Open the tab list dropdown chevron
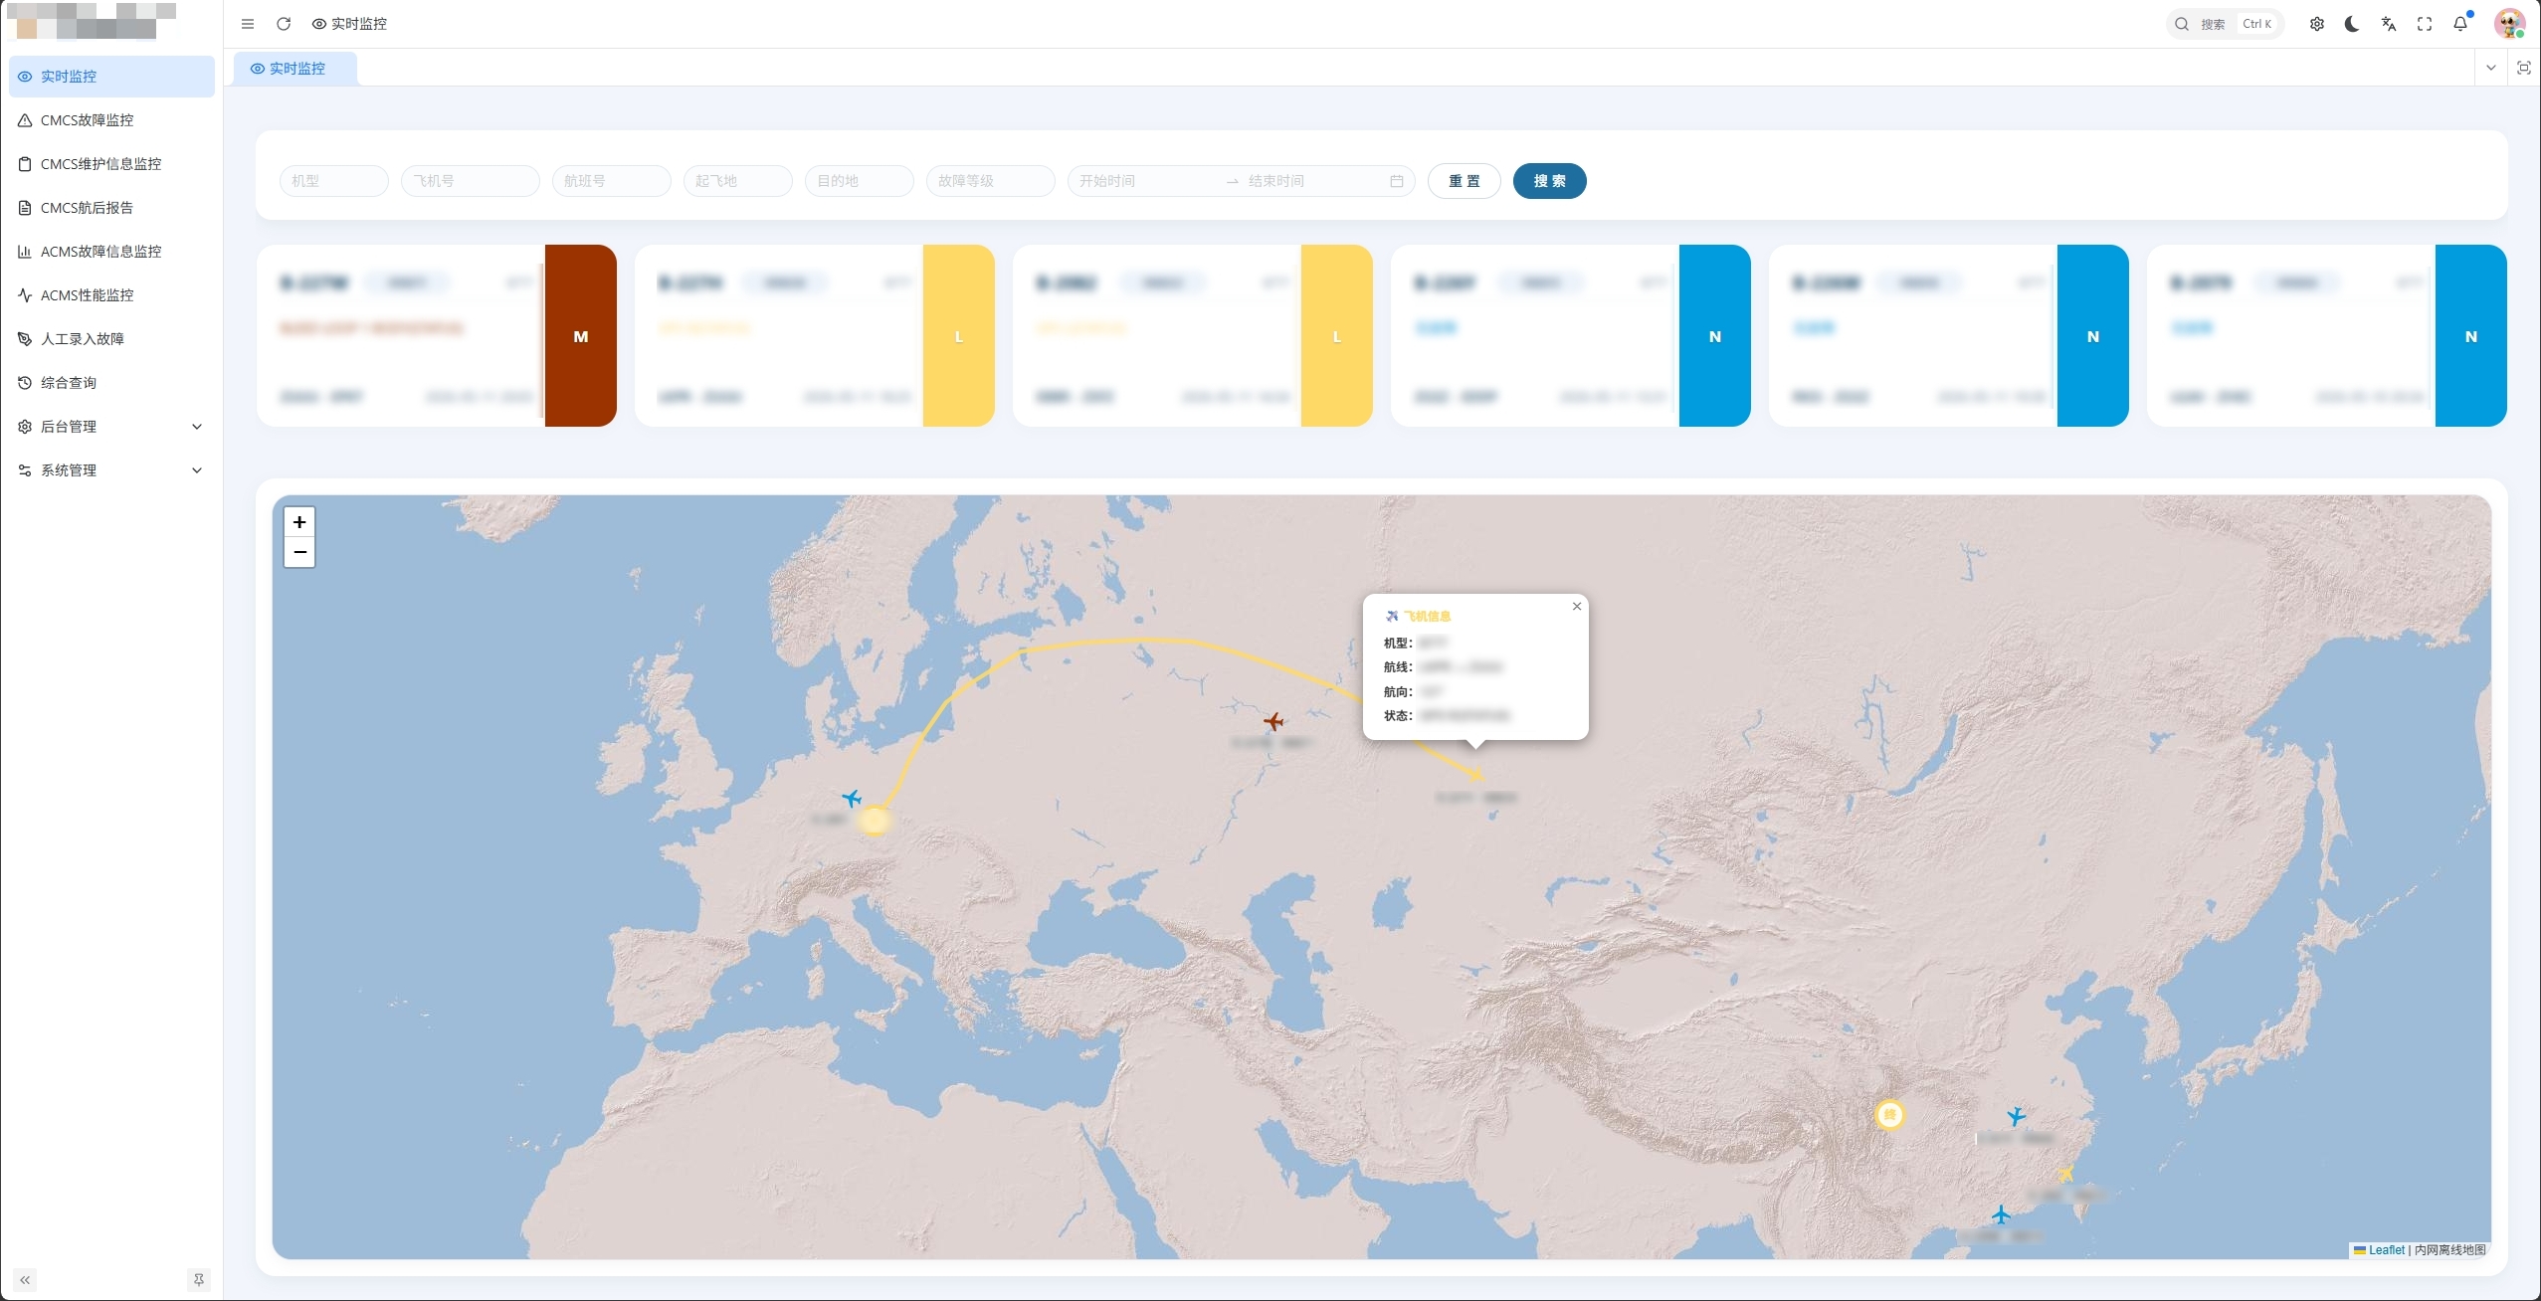This screenshot has height=1301, width=2541. (2491, 68)
